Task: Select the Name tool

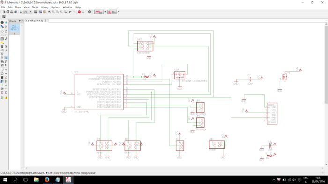Action: 2,58
